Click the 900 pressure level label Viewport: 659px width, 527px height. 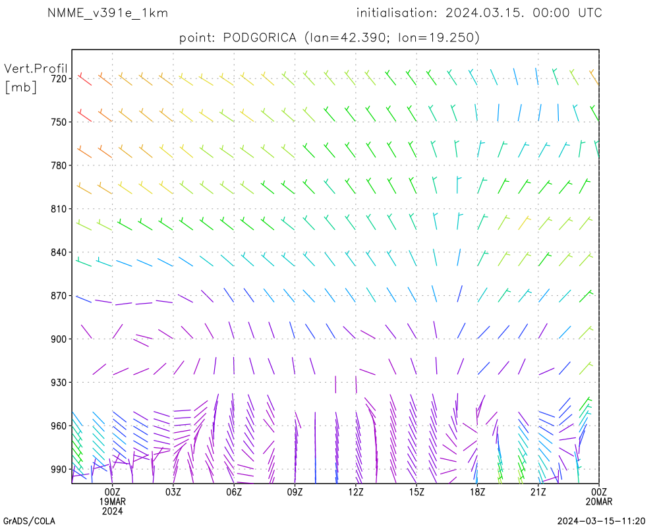pos(59,339)
